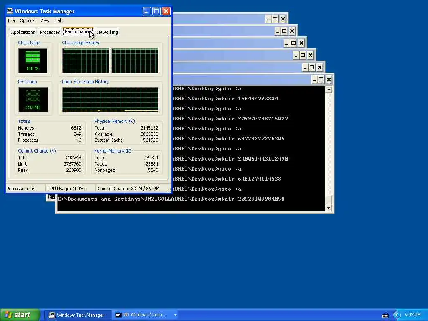428x321 pixels.
Task: Click the Physical Memory Total value 3145132
Action: (x=149, y=128)
